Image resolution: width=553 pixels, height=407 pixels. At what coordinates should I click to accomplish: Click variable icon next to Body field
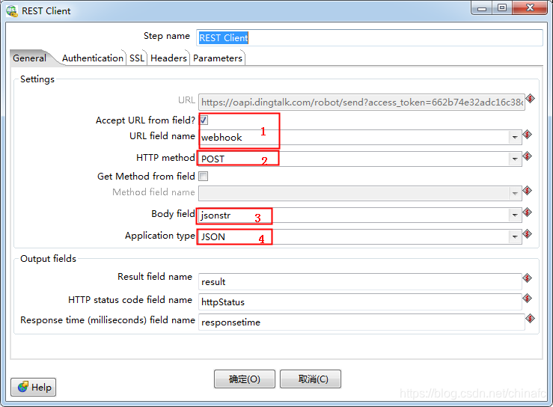click(x=527, y=212)
